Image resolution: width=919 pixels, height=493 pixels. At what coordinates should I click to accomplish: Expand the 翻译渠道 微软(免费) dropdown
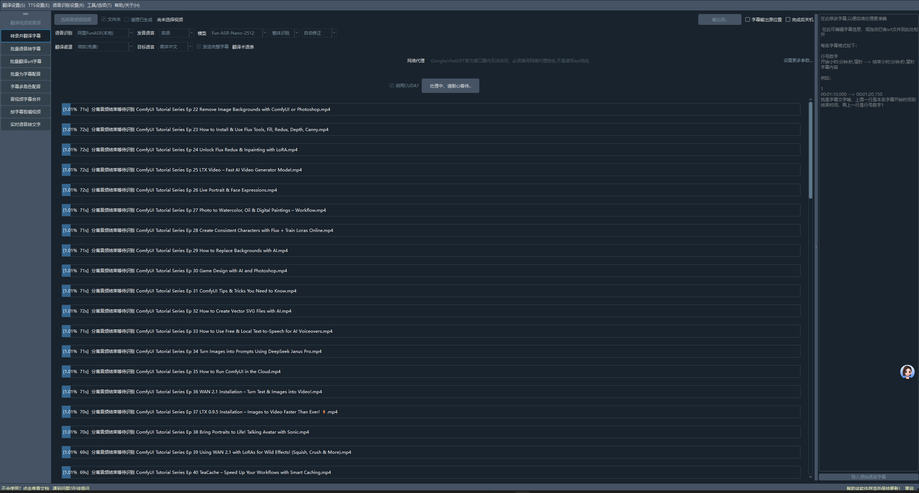coord(104,47)
